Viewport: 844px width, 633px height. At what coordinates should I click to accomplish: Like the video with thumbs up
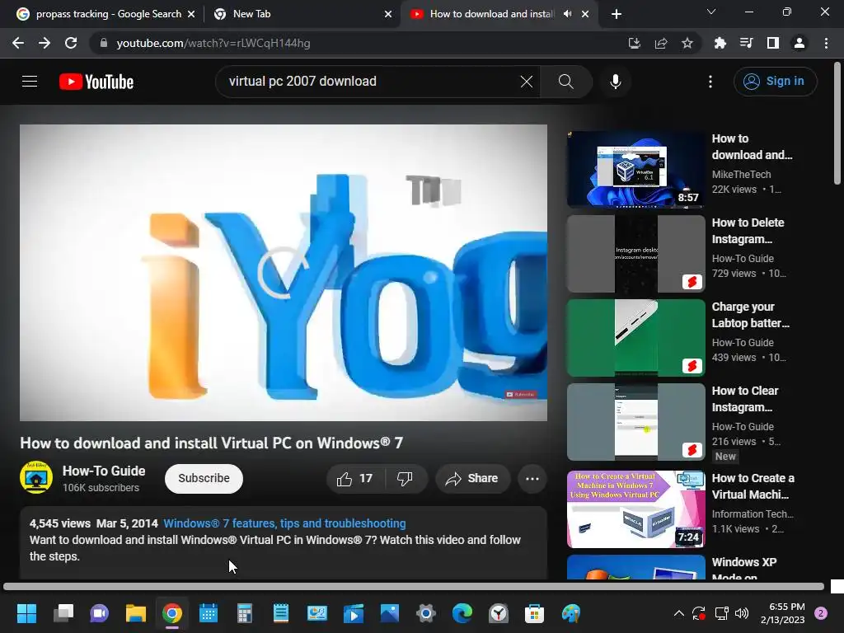click(x=354, y=479)
